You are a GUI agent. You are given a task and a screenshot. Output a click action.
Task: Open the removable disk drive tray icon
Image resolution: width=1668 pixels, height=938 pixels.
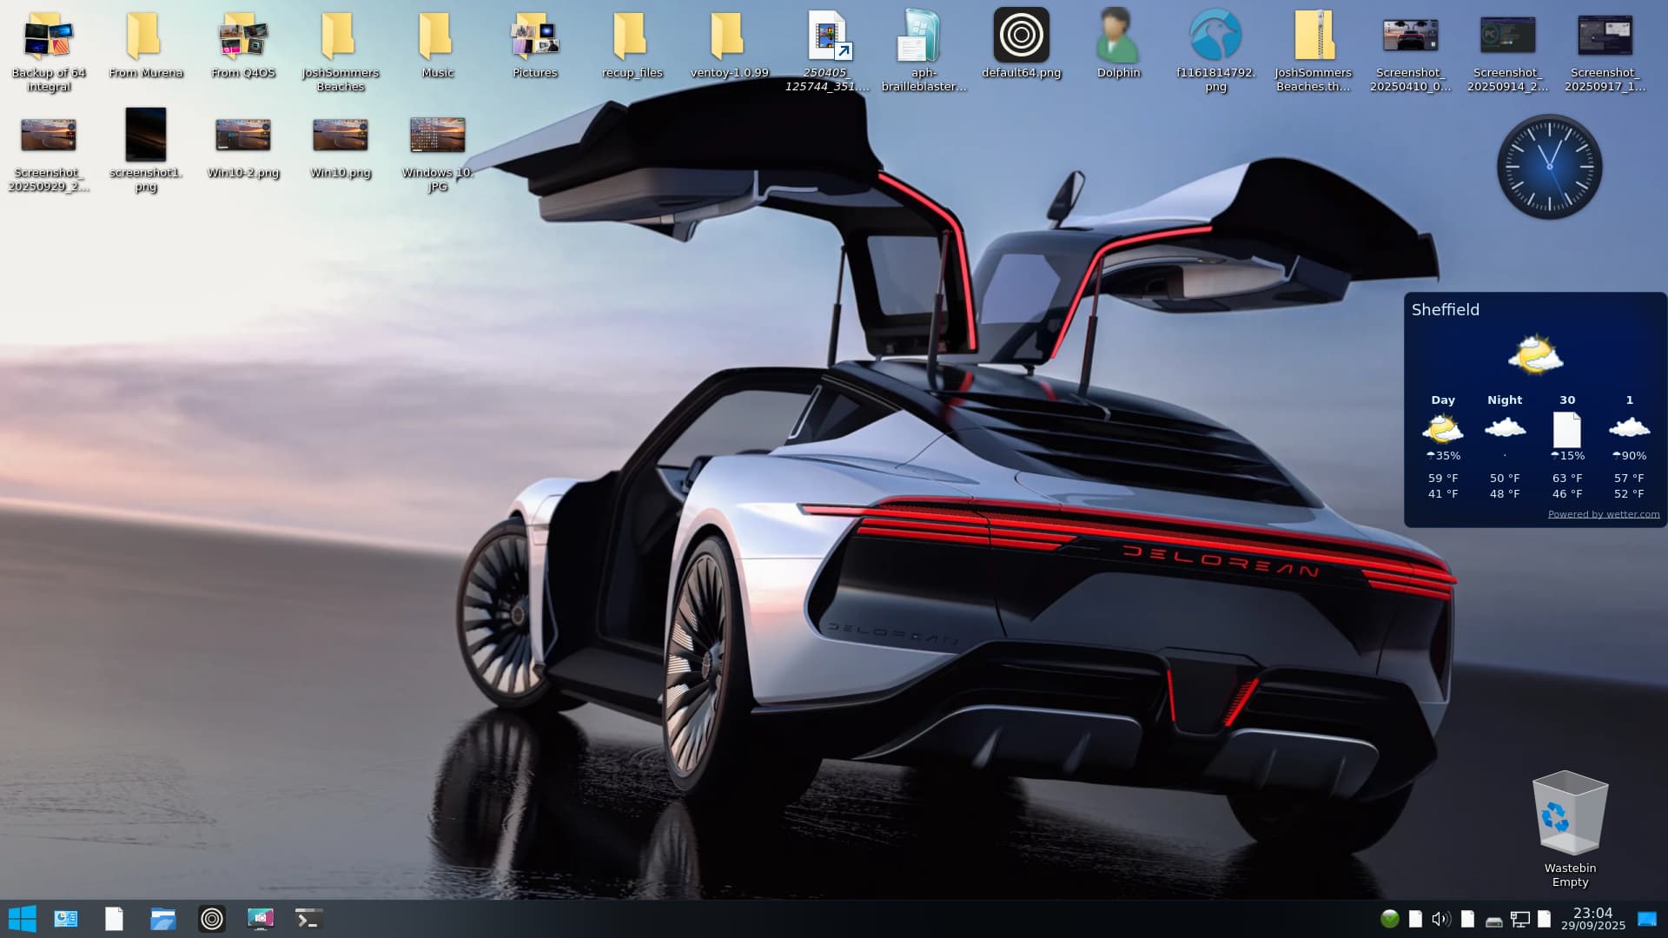tap(1493, 921)
